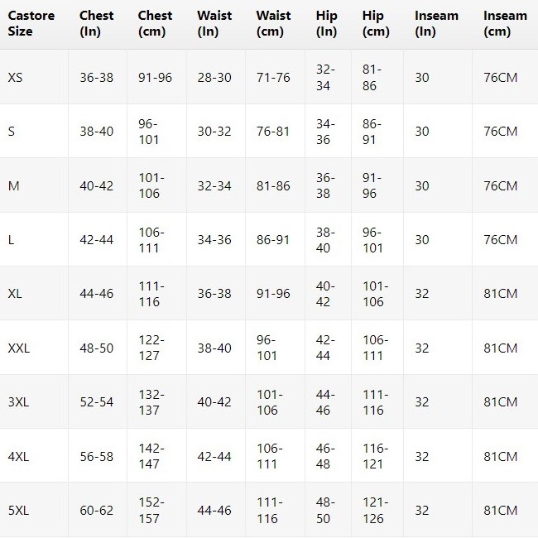Viewport: 538px width, 538px height.
Task: Select the 91-96 waist cm in XL row
Action: (x=273, y=294)
